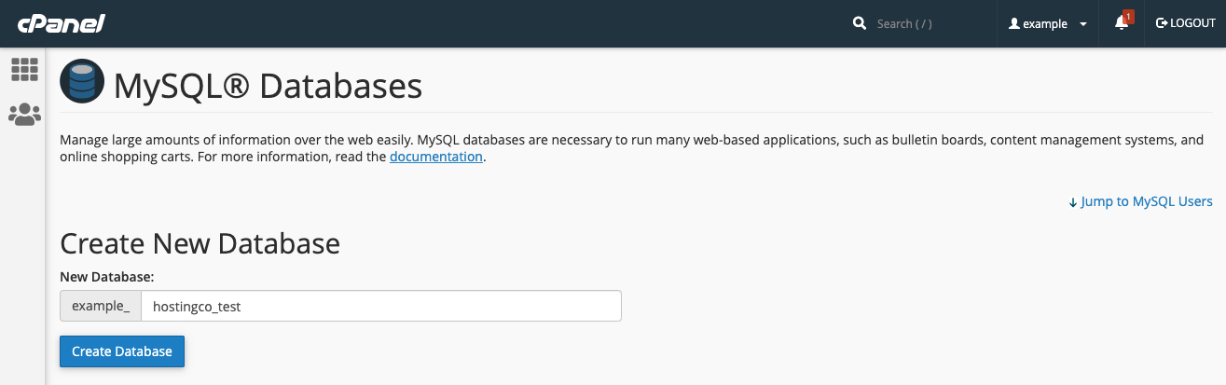This screenshot has width=1226, height=385.
Task: Click the user silhouette icon beside example
Action: pos(1014,23)
